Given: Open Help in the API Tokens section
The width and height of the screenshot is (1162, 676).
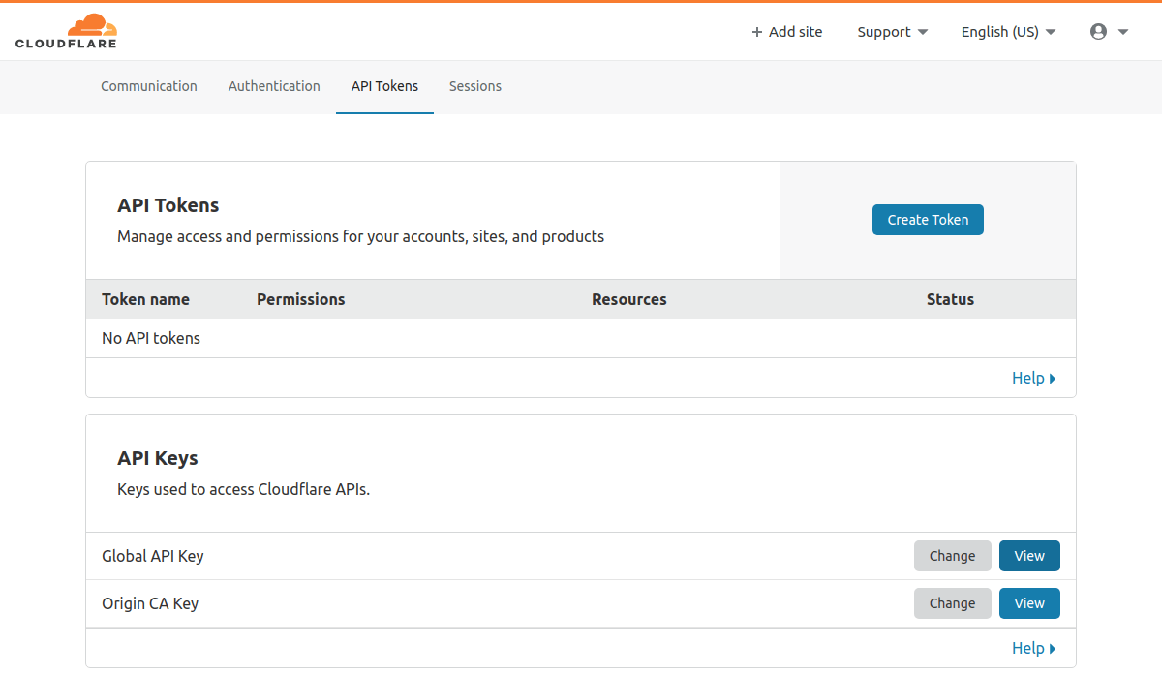Looking at the screenshot, I should (x=1032, y=378).
